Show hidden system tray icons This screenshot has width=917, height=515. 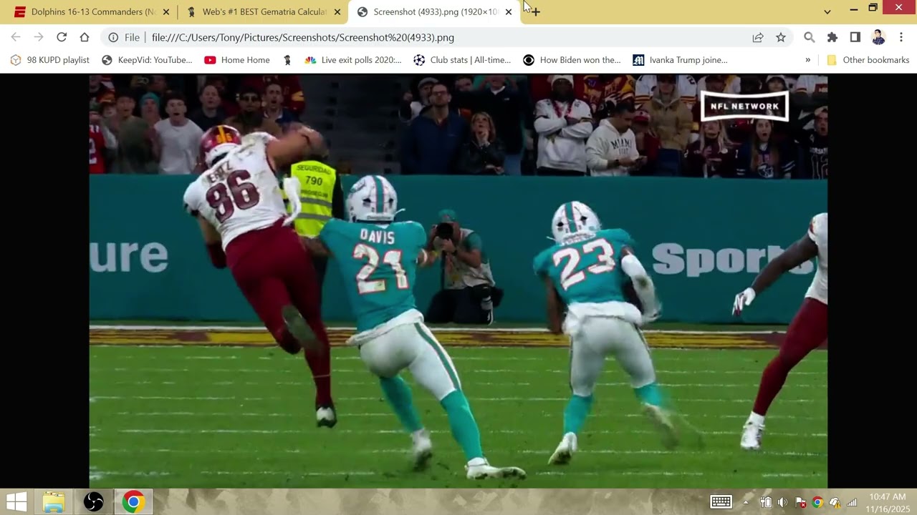coord(746,502)
